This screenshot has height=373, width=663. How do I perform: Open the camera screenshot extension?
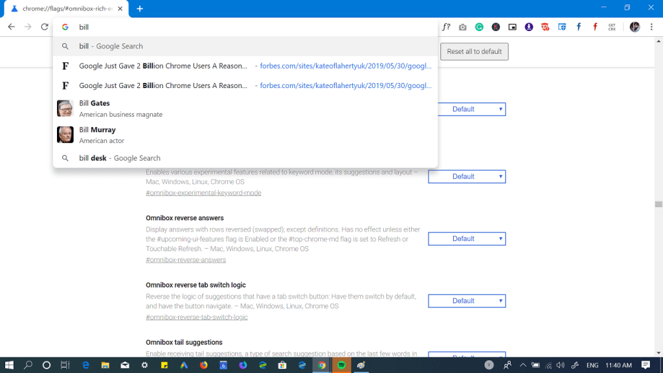(462, 27)
